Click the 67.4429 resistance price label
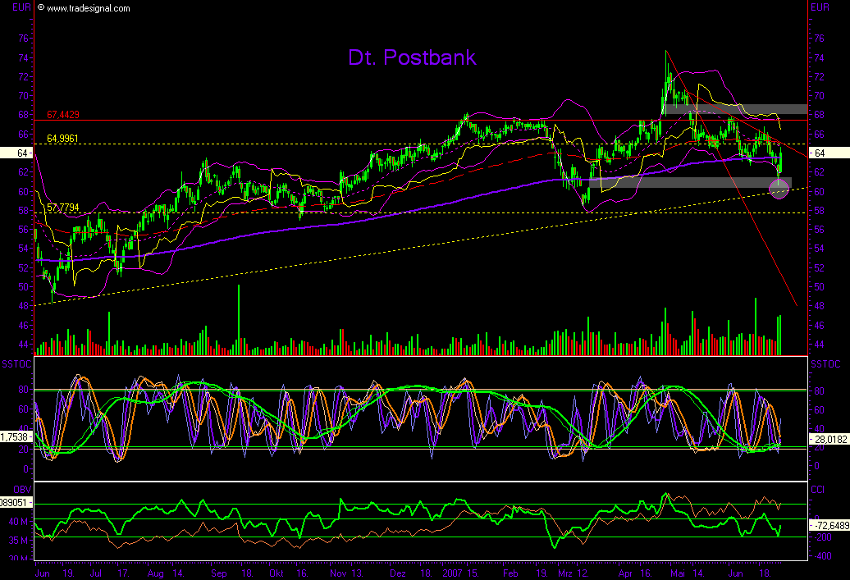Viewport: 850px width, 580px height. point(63,115)
